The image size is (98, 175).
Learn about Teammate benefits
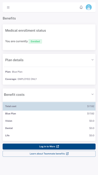(x=49, y=154)
